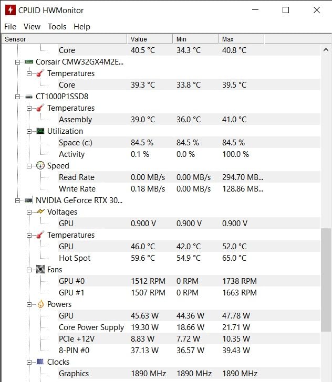Collapse the Powers section
The width and height of the screenshot is (332, 382).
[29, 304]
